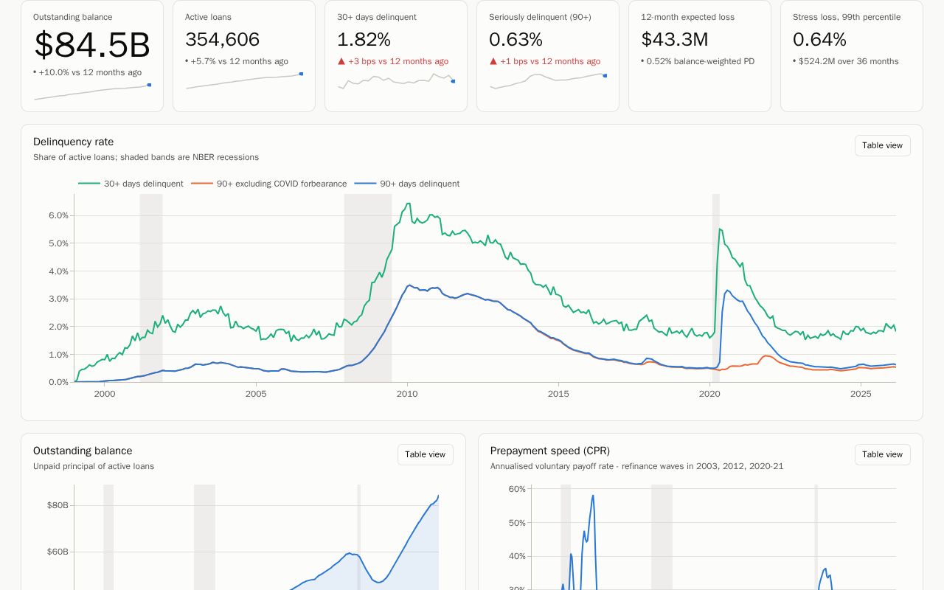The image size is (944, 590).
Task: Click the 2010 x-axis label
Action: (x=407, y=394)
